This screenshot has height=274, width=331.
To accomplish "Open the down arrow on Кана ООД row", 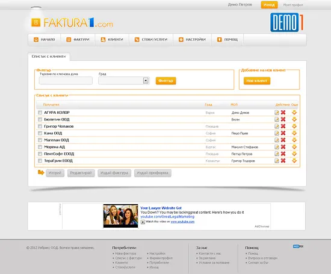I will click(x=294, y=133).
